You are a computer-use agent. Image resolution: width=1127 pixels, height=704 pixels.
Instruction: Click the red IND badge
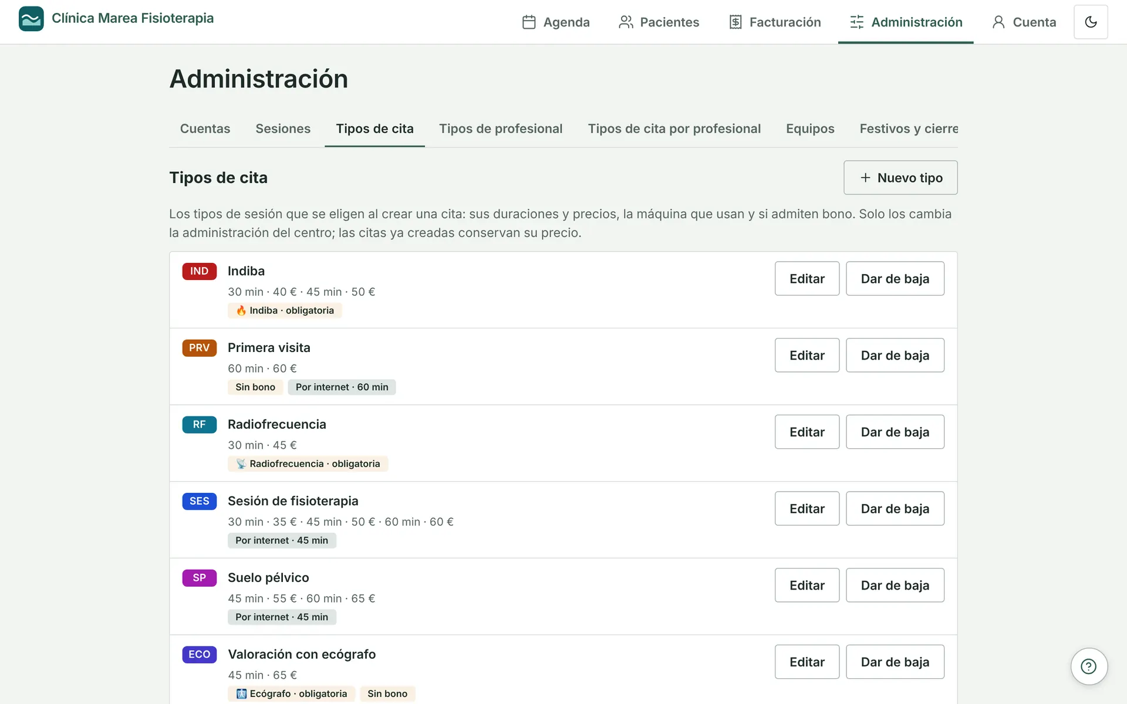200,272
